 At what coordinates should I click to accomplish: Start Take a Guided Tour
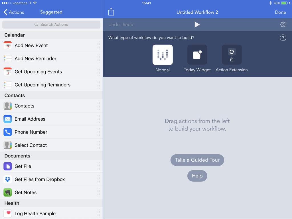[x=197, y=160]
